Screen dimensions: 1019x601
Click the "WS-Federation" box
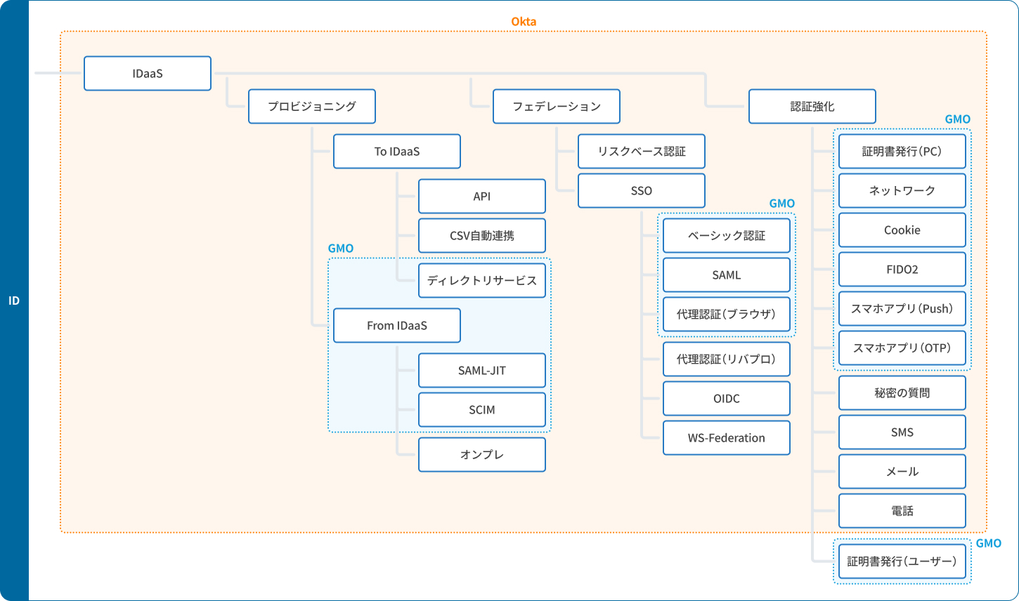click(x=727, y=438)
